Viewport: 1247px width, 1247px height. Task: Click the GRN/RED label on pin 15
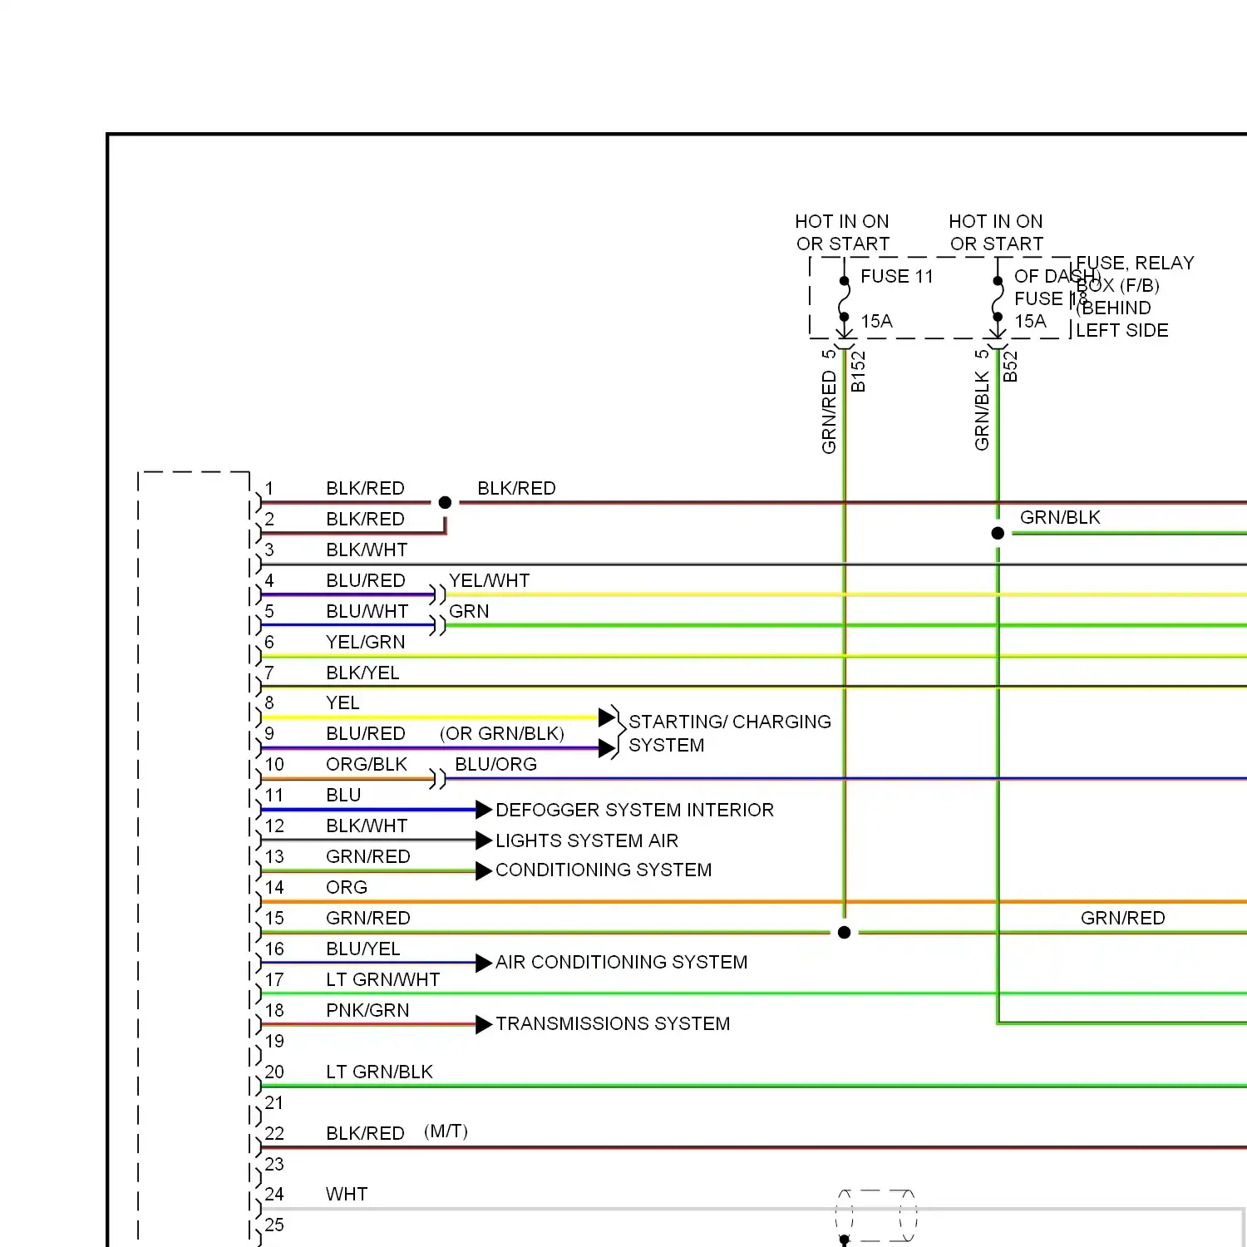368,918
